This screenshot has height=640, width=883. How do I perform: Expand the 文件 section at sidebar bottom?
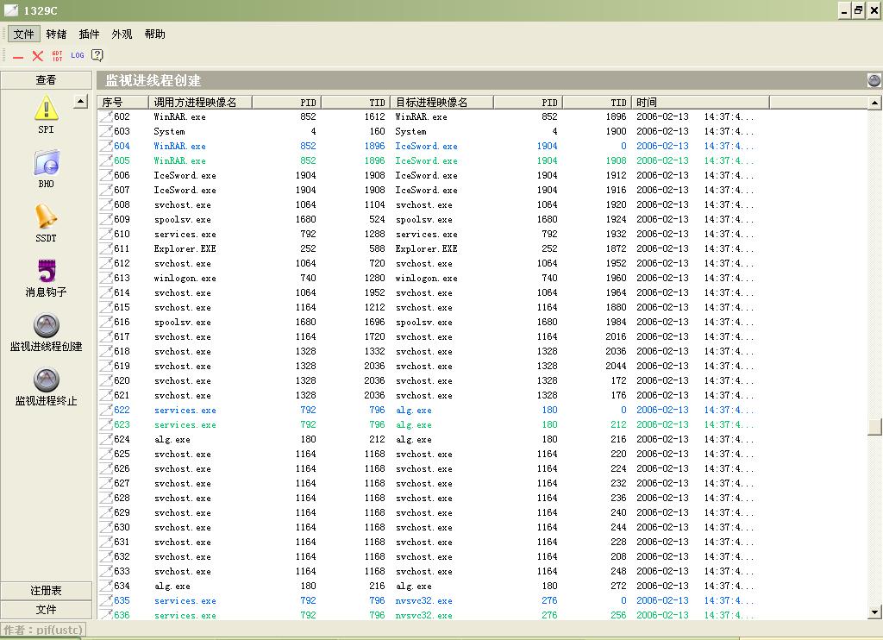tap(46, 610)
